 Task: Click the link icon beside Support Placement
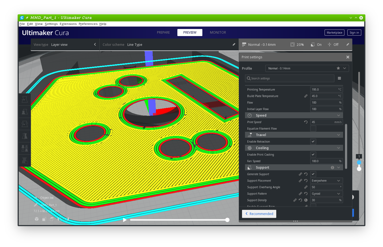click(300, 181)
